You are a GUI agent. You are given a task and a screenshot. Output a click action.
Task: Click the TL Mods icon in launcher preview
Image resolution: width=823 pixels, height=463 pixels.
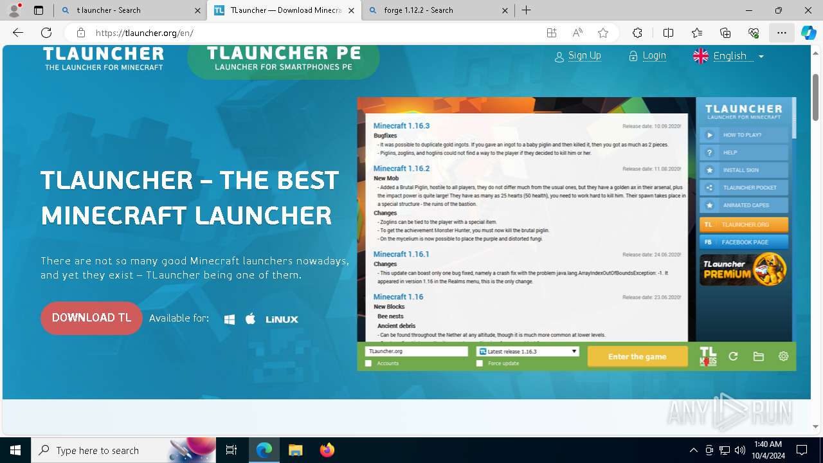[708, 356]
